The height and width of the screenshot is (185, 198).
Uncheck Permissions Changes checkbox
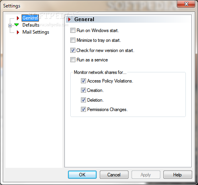point(83,110)
